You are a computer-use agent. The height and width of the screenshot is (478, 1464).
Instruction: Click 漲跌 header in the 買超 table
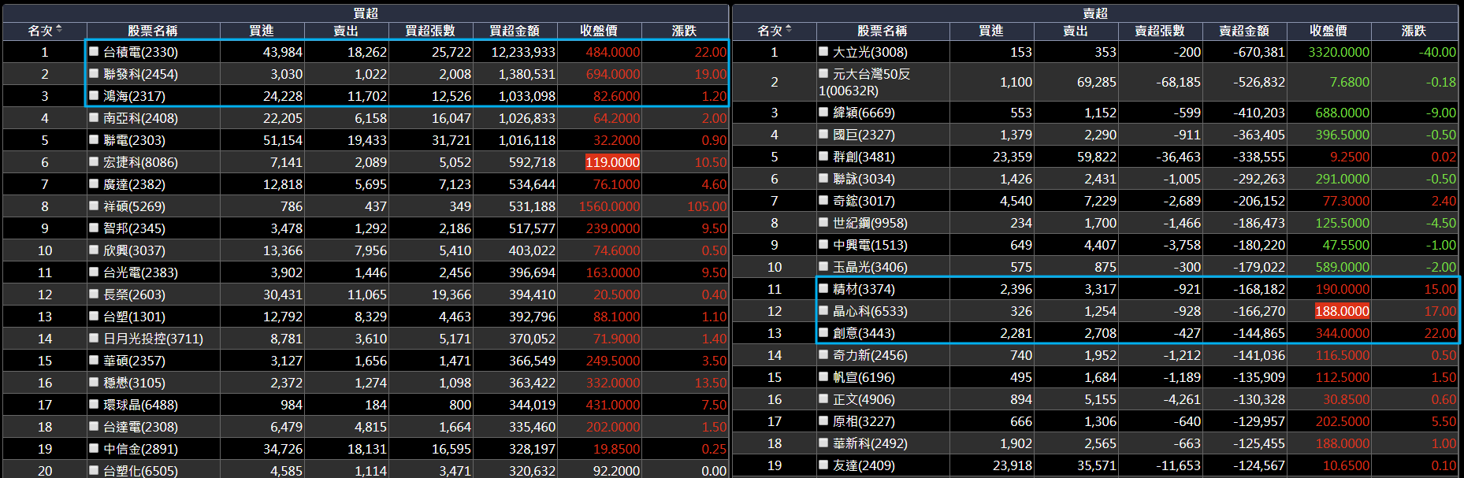pos(685,31)
